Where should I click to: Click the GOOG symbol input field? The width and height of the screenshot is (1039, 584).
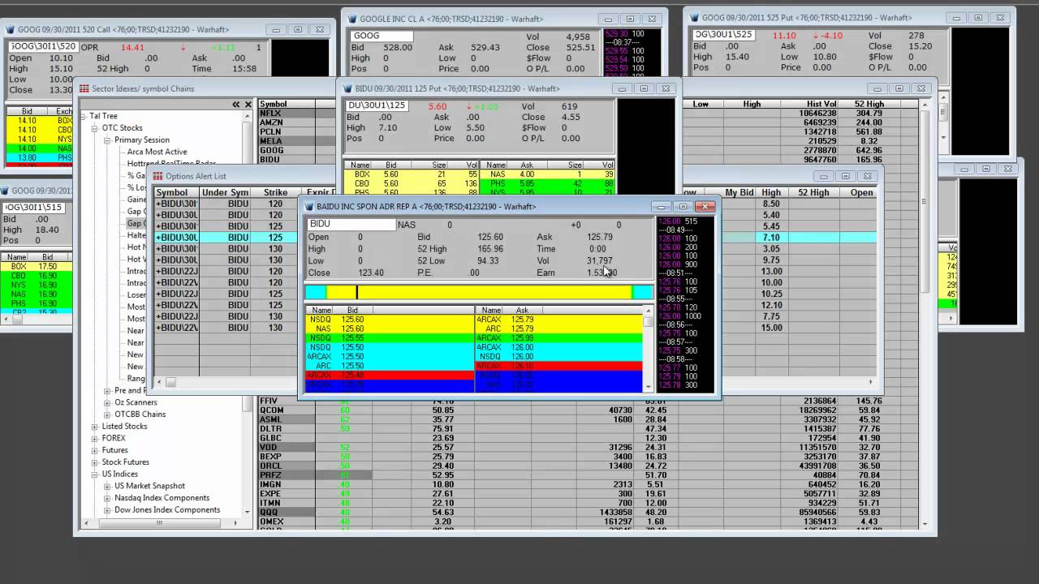pos(382,36)
